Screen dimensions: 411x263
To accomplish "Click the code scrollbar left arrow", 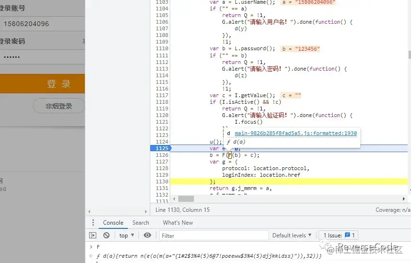I will click(x=174, y=199).
